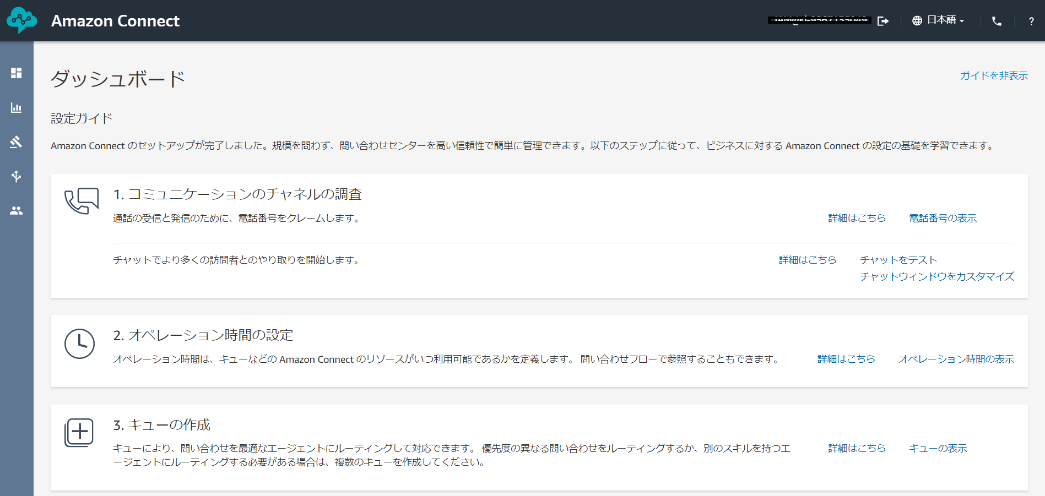Open 電話番号の表示 link
Viewport: 1045px width, 496px height.
[x=943, y=219]
